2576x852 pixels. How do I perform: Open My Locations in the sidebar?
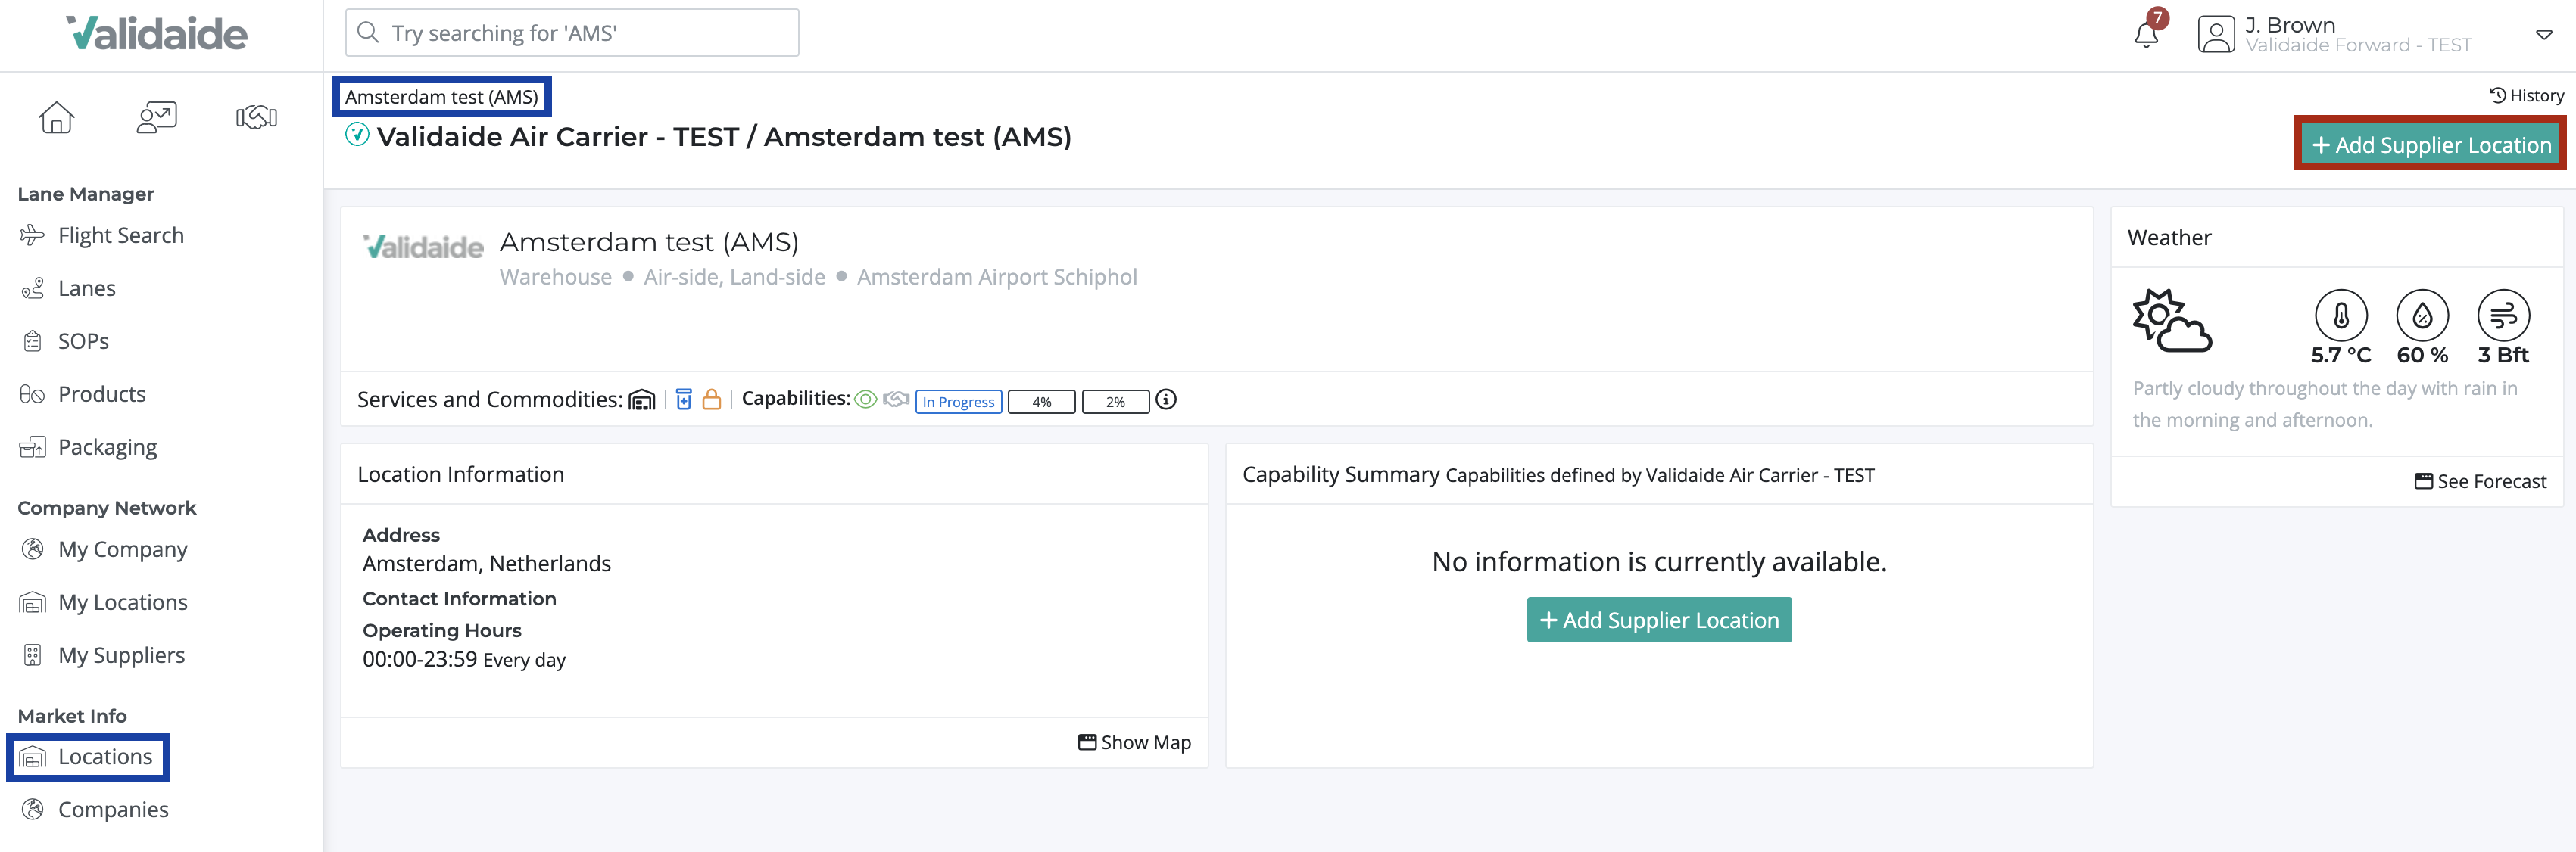tap(123, 602)
